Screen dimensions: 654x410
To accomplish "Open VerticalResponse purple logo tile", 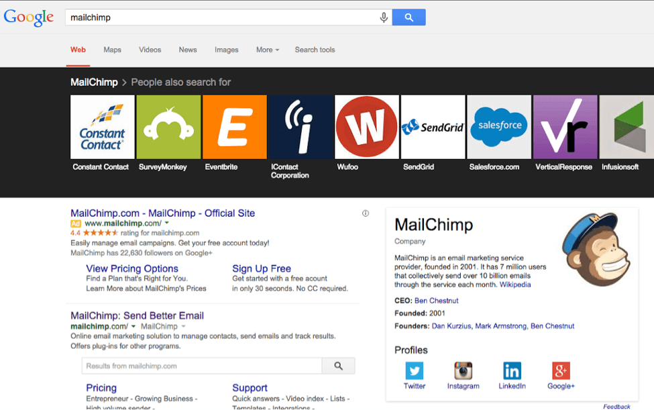I will coord(565,127).
